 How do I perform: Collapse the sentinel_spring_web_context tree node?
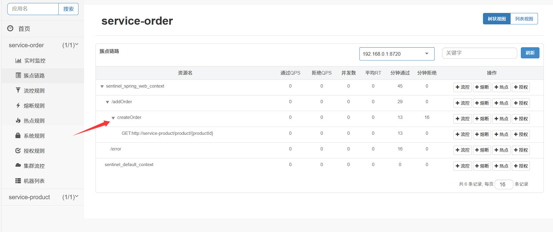102,86
